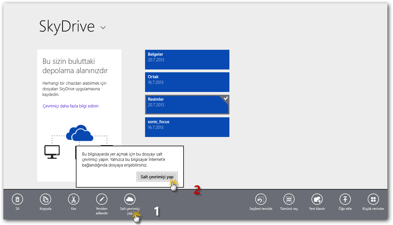Switch view with Küçük resimler icon
The width and height of the screenshot is (393, 225).
coord(373,199)
